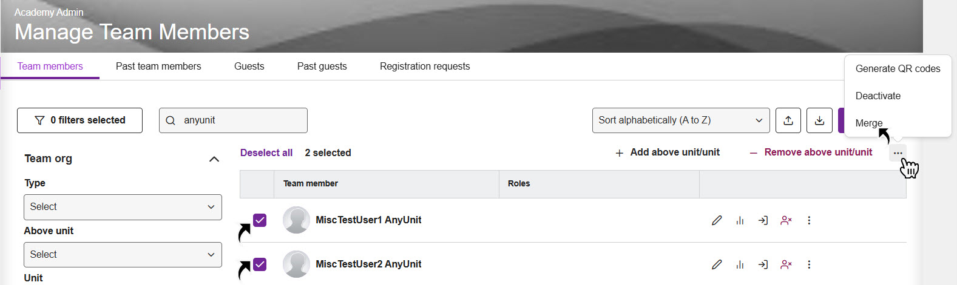
Task: Collapse the Team org filter section
Action: point(214,159)
